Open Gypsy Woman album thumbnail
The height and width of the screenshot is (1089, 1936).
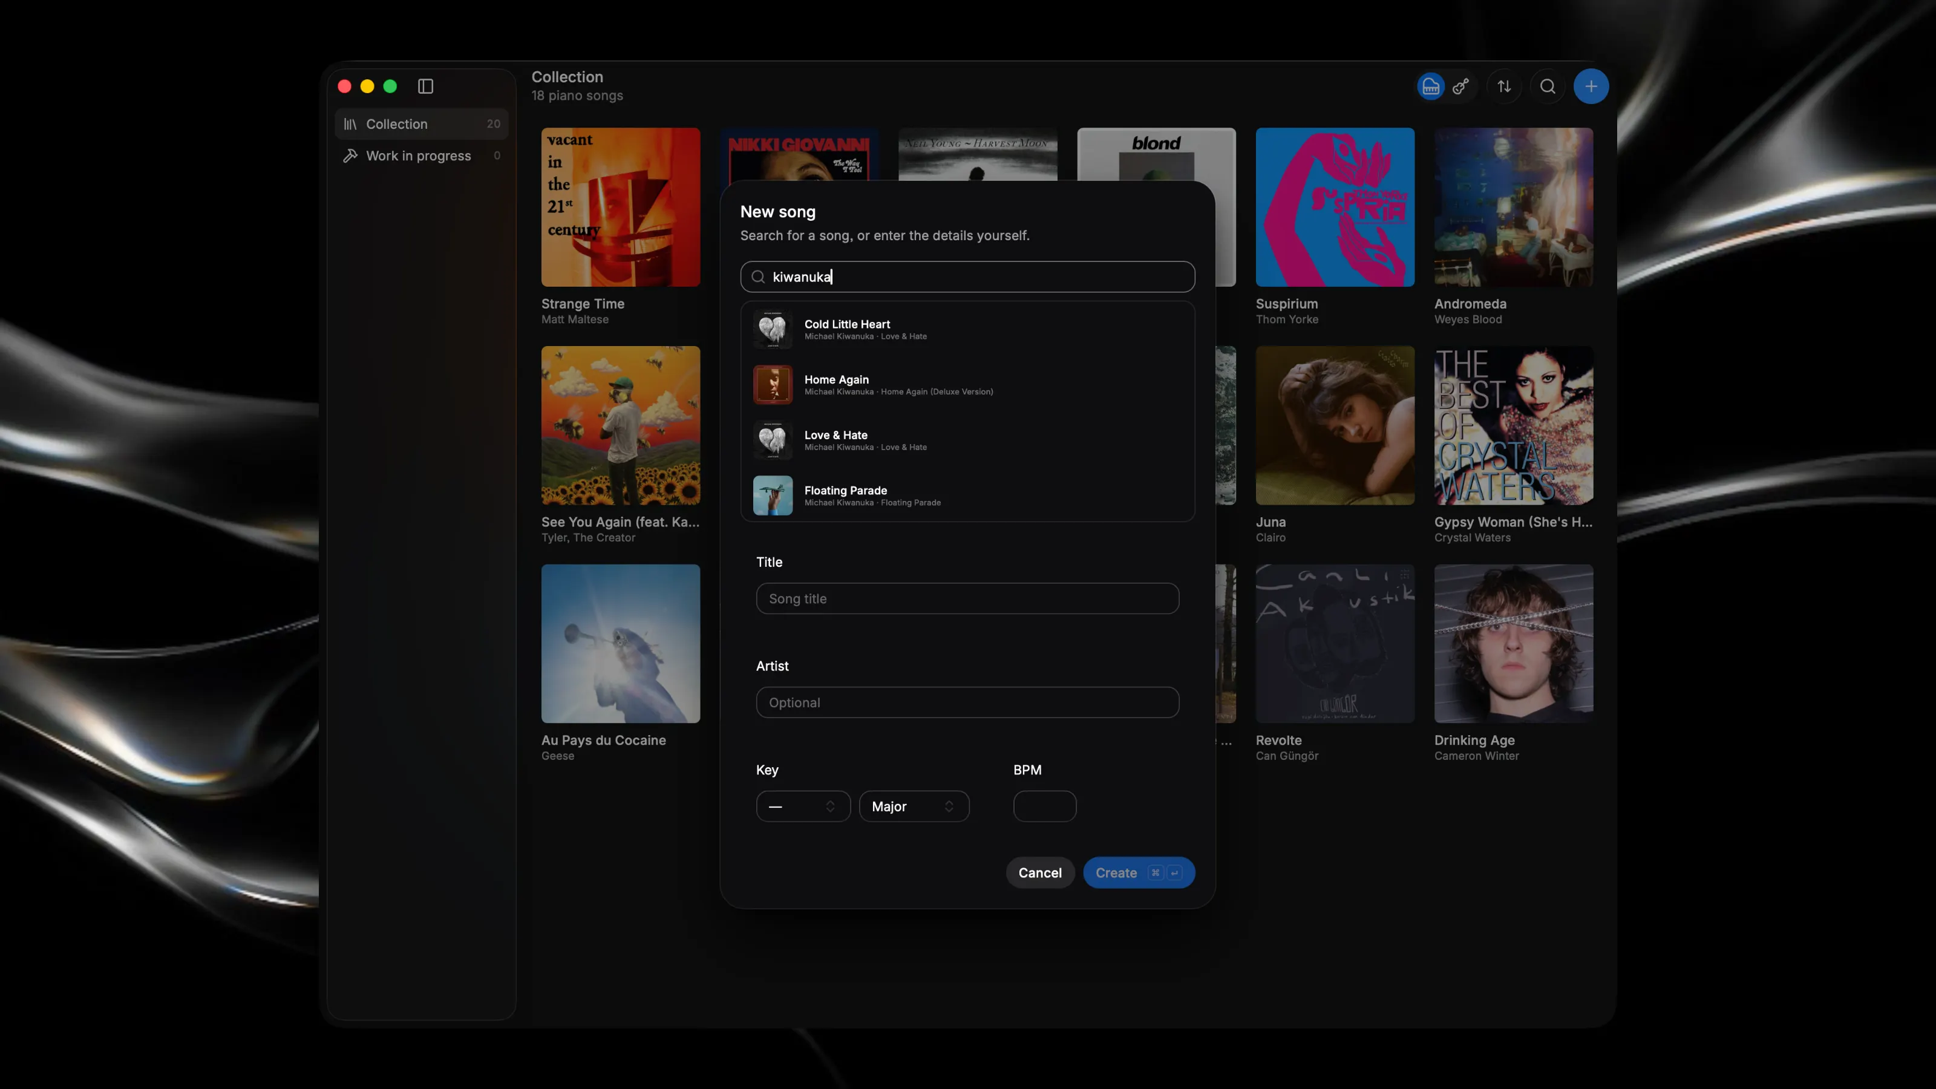click(x=1514, y=425)
